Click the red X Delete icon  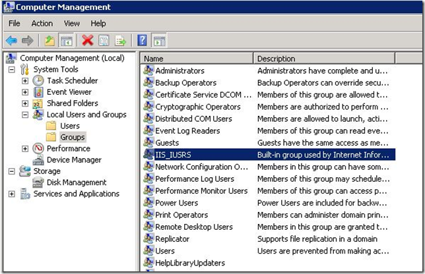pos(87,40)
